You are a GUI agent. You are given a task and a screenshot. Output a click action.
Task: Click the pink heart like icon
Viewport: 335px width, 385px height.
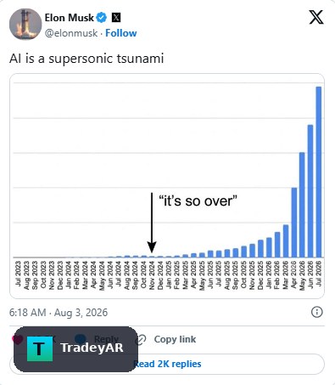pyautogui.click(x=17, y=339)
